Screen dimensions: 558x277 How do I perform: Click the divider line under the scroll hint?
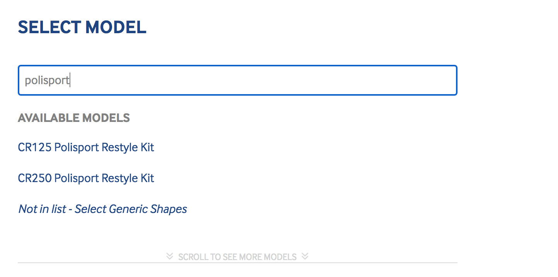click(237, 263)
